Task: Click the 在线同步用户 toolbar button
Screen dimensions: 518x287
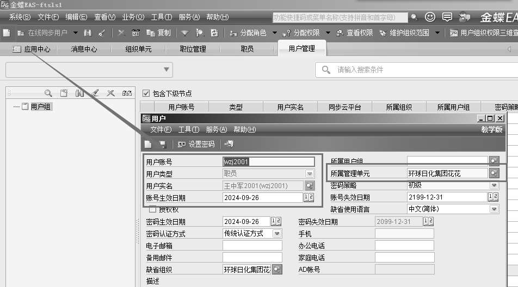Action: 42,33
